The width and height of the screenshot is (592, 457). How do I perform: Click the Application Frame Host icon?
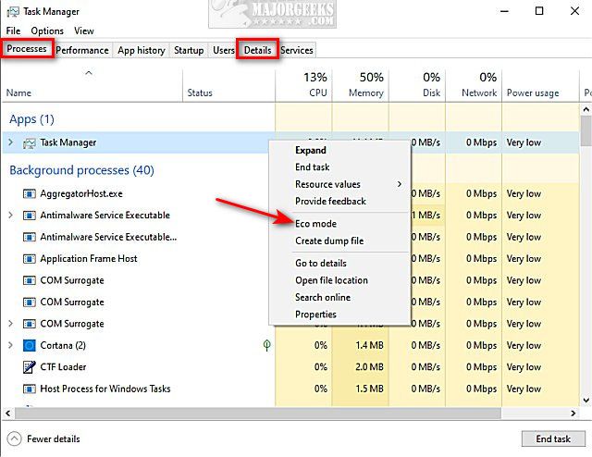pos(29,259)
